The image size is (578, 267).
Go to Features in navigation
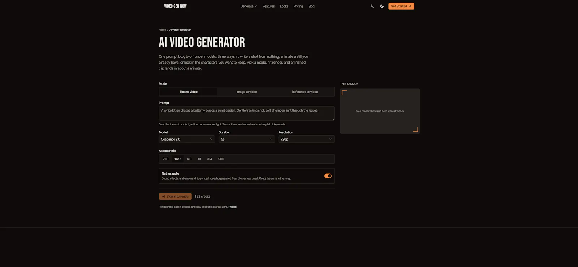268,6
